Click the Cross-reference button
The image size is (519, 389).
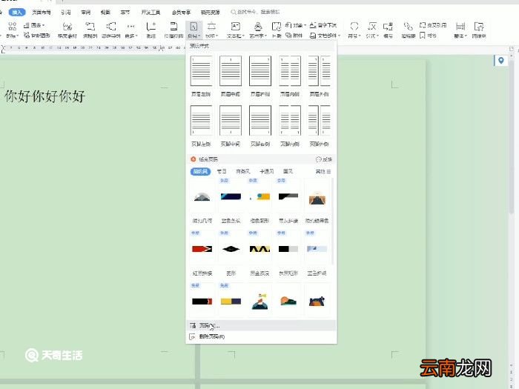tap(433, 25)
